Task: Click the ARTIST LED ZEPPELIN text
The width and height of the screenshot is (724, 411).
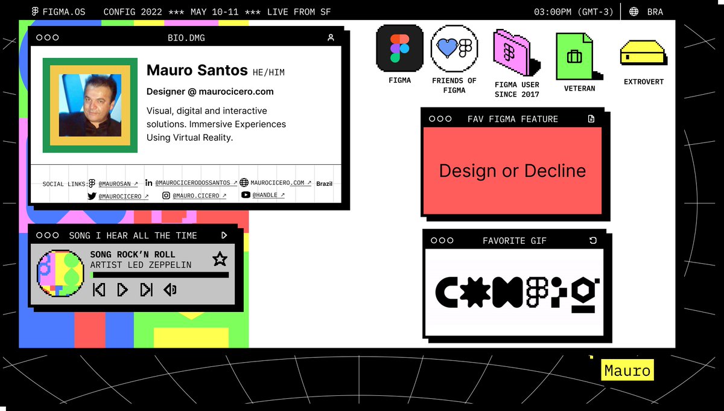Action: point(141,265)
